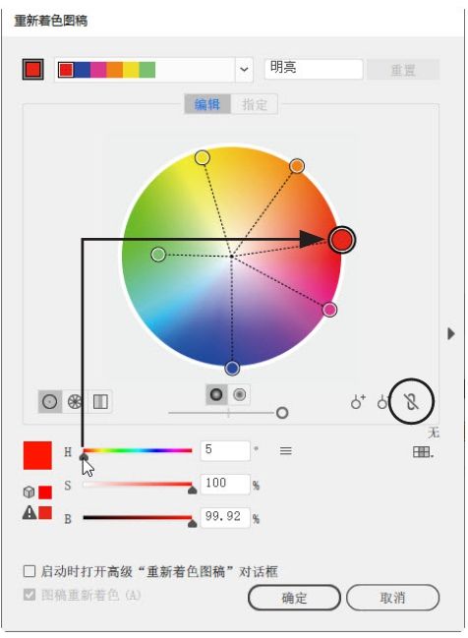The height and width of the screenshot is (638, 468).
Task: Select the color bars display icon
Action: [100, 402]
